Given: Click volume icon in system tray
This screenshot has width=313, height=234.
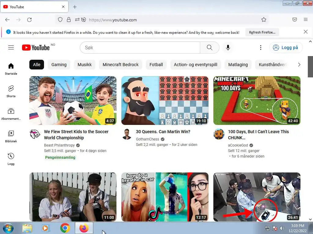Looking at the screenshot, I should (282, 228).
